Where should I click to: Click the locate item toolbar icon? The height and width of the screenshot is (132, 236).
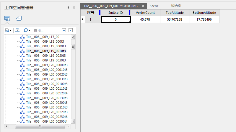tap(17, 30)
